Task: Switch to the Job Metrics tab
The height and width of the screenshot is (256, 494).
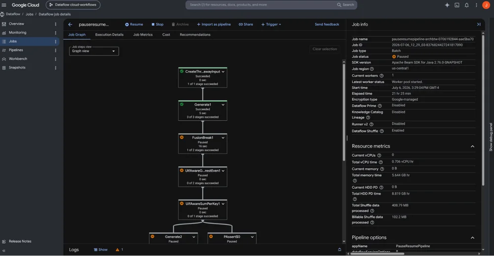Action: coord(143,35)
